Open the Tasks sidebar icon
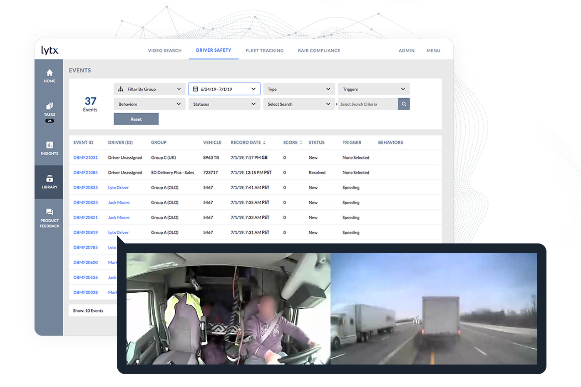This screenshot has width=581, height=387. [x=49, y=106]
